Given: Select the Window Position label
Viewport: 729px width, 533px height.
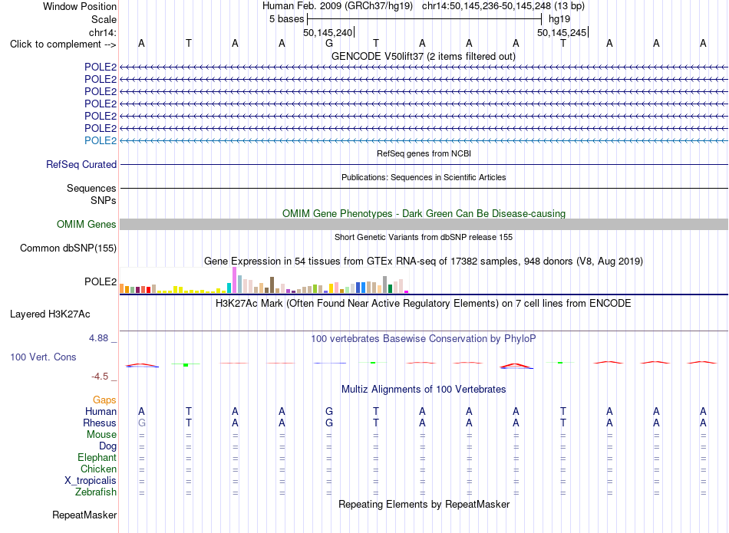Looking at the screenshot, I should click(80, 6).
